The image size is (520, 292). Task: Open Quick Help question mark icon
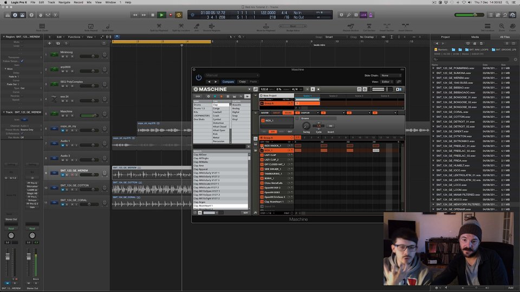(31, 15)
